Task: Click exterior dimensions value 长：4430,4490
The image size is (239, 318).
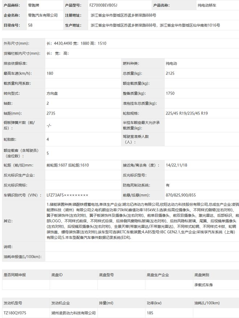Action: (x=59, y=43)
